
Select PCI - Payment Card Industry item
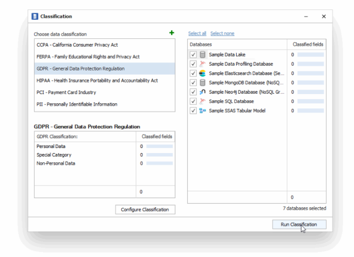point(66,93)
